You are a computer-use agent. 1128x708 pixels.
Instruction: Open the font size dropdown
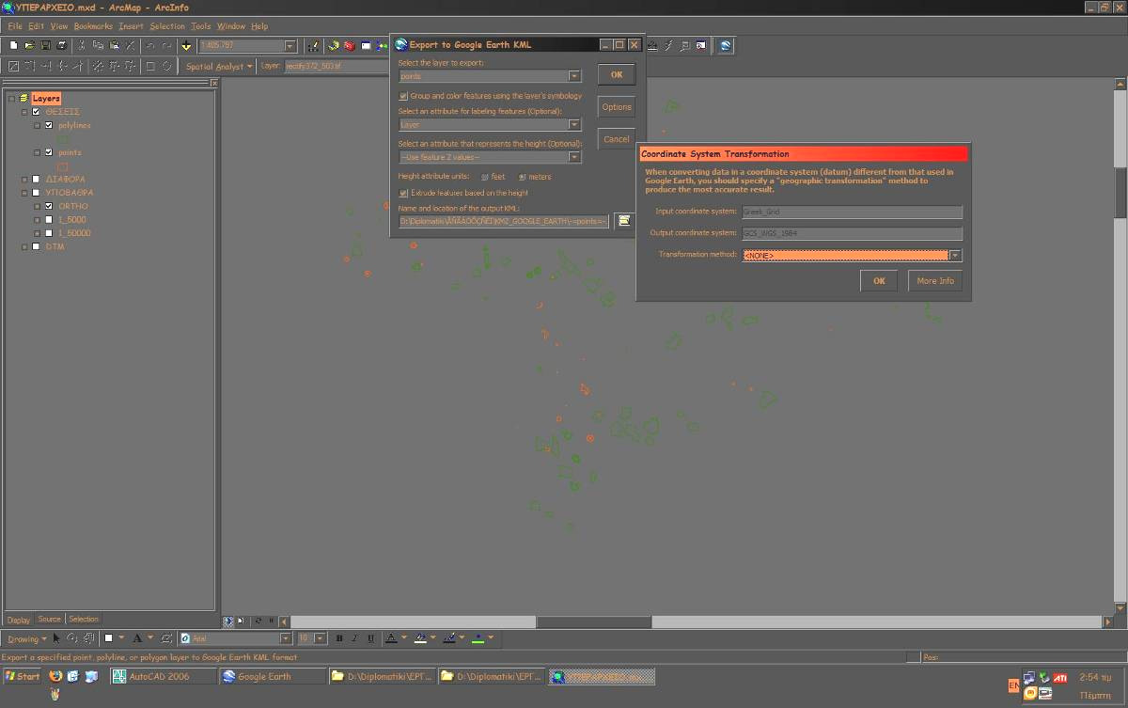[321, 638]
